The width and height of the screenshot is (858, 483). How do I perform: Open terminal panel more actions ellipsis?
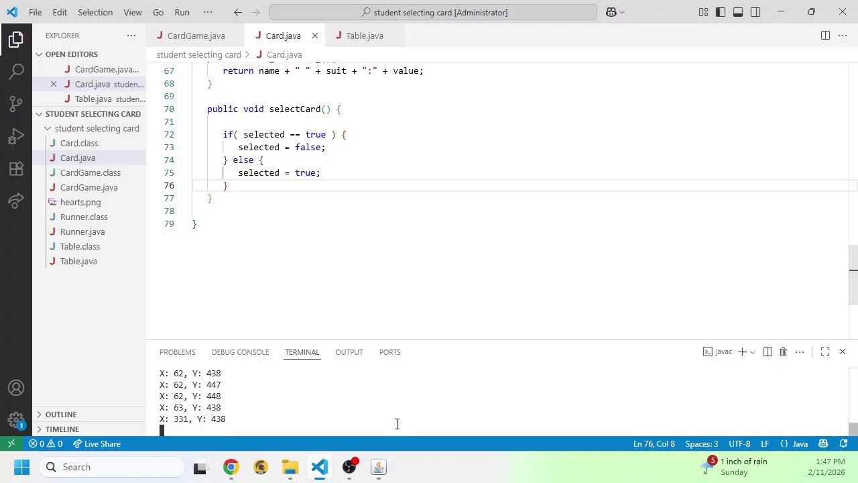(800, 352)
